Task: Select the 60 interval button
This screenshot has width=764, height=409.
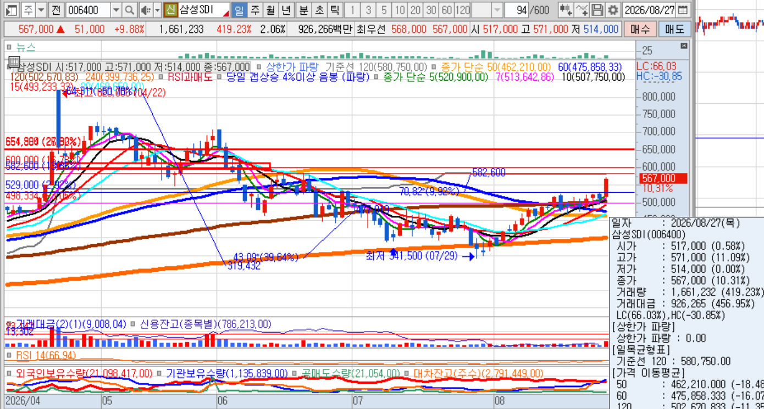Action: 447,10
